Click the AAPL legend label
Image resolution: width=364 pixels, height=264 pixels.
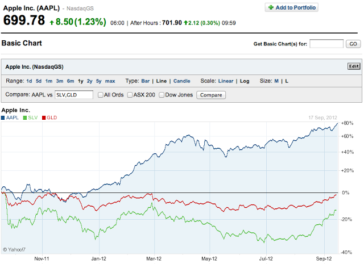pyautogui.click(x=13, y=118)
